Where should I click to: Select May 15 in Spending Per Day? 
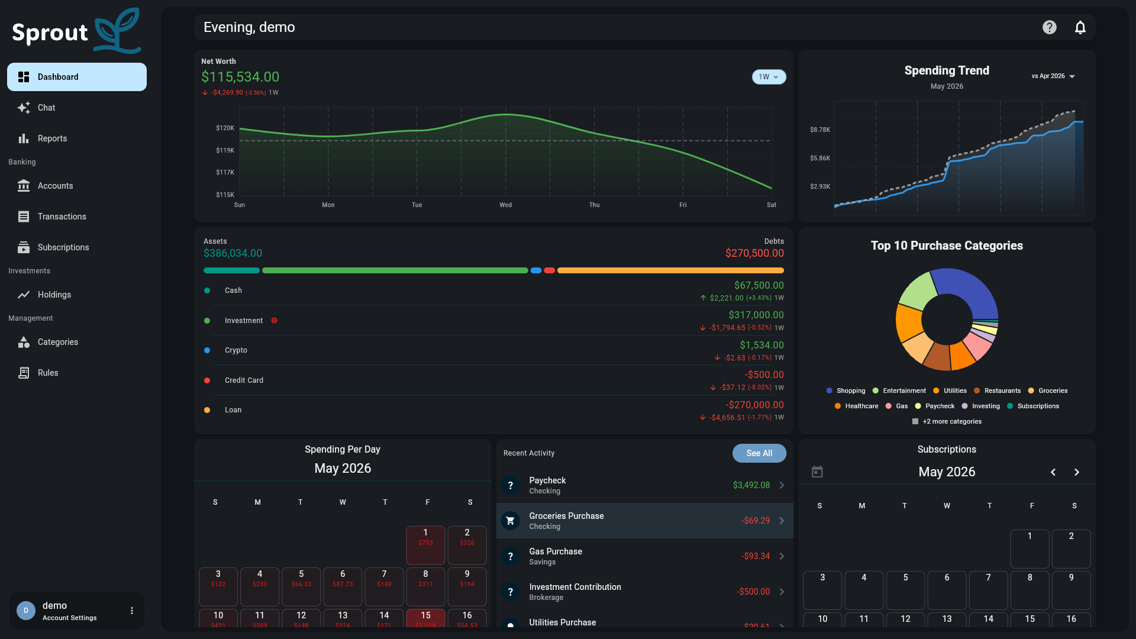425,618
